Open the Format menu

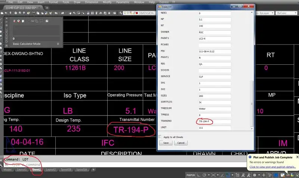click(x=53, y=2)
